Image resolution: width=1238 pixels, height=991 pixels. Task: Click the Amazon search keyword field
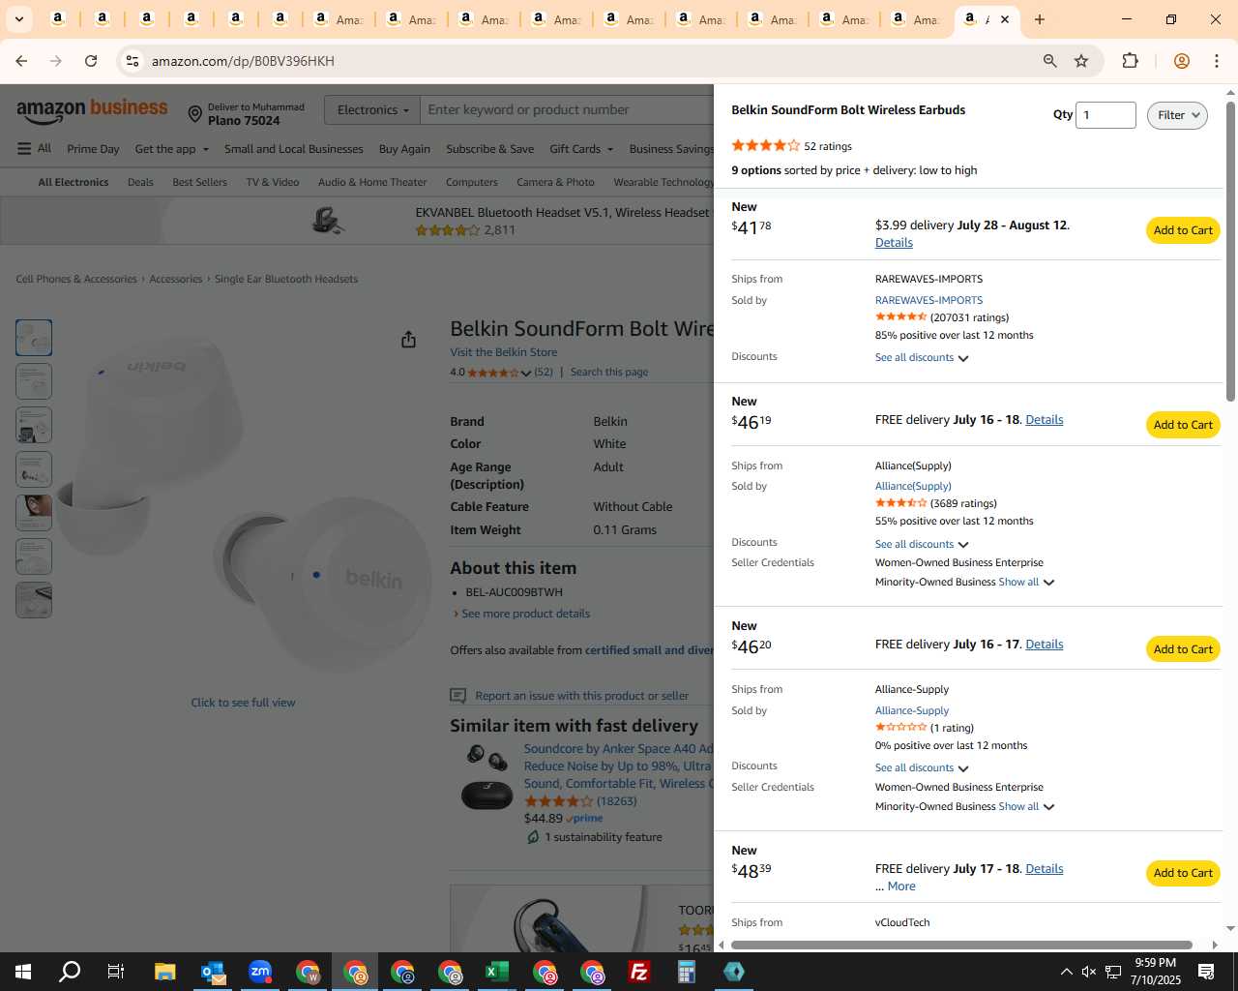[569, 110]
